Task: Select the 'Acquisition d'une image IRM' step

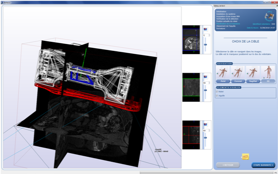Action: (x=228, y=16)
